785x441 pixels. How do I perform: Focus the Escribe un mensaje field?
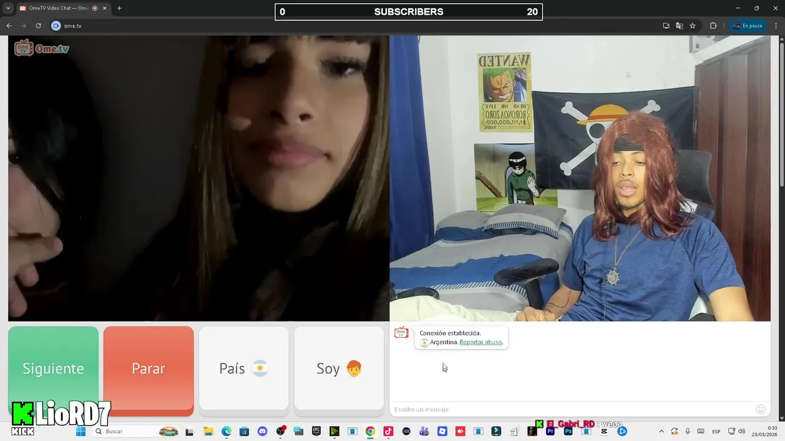tap(570, 409)
